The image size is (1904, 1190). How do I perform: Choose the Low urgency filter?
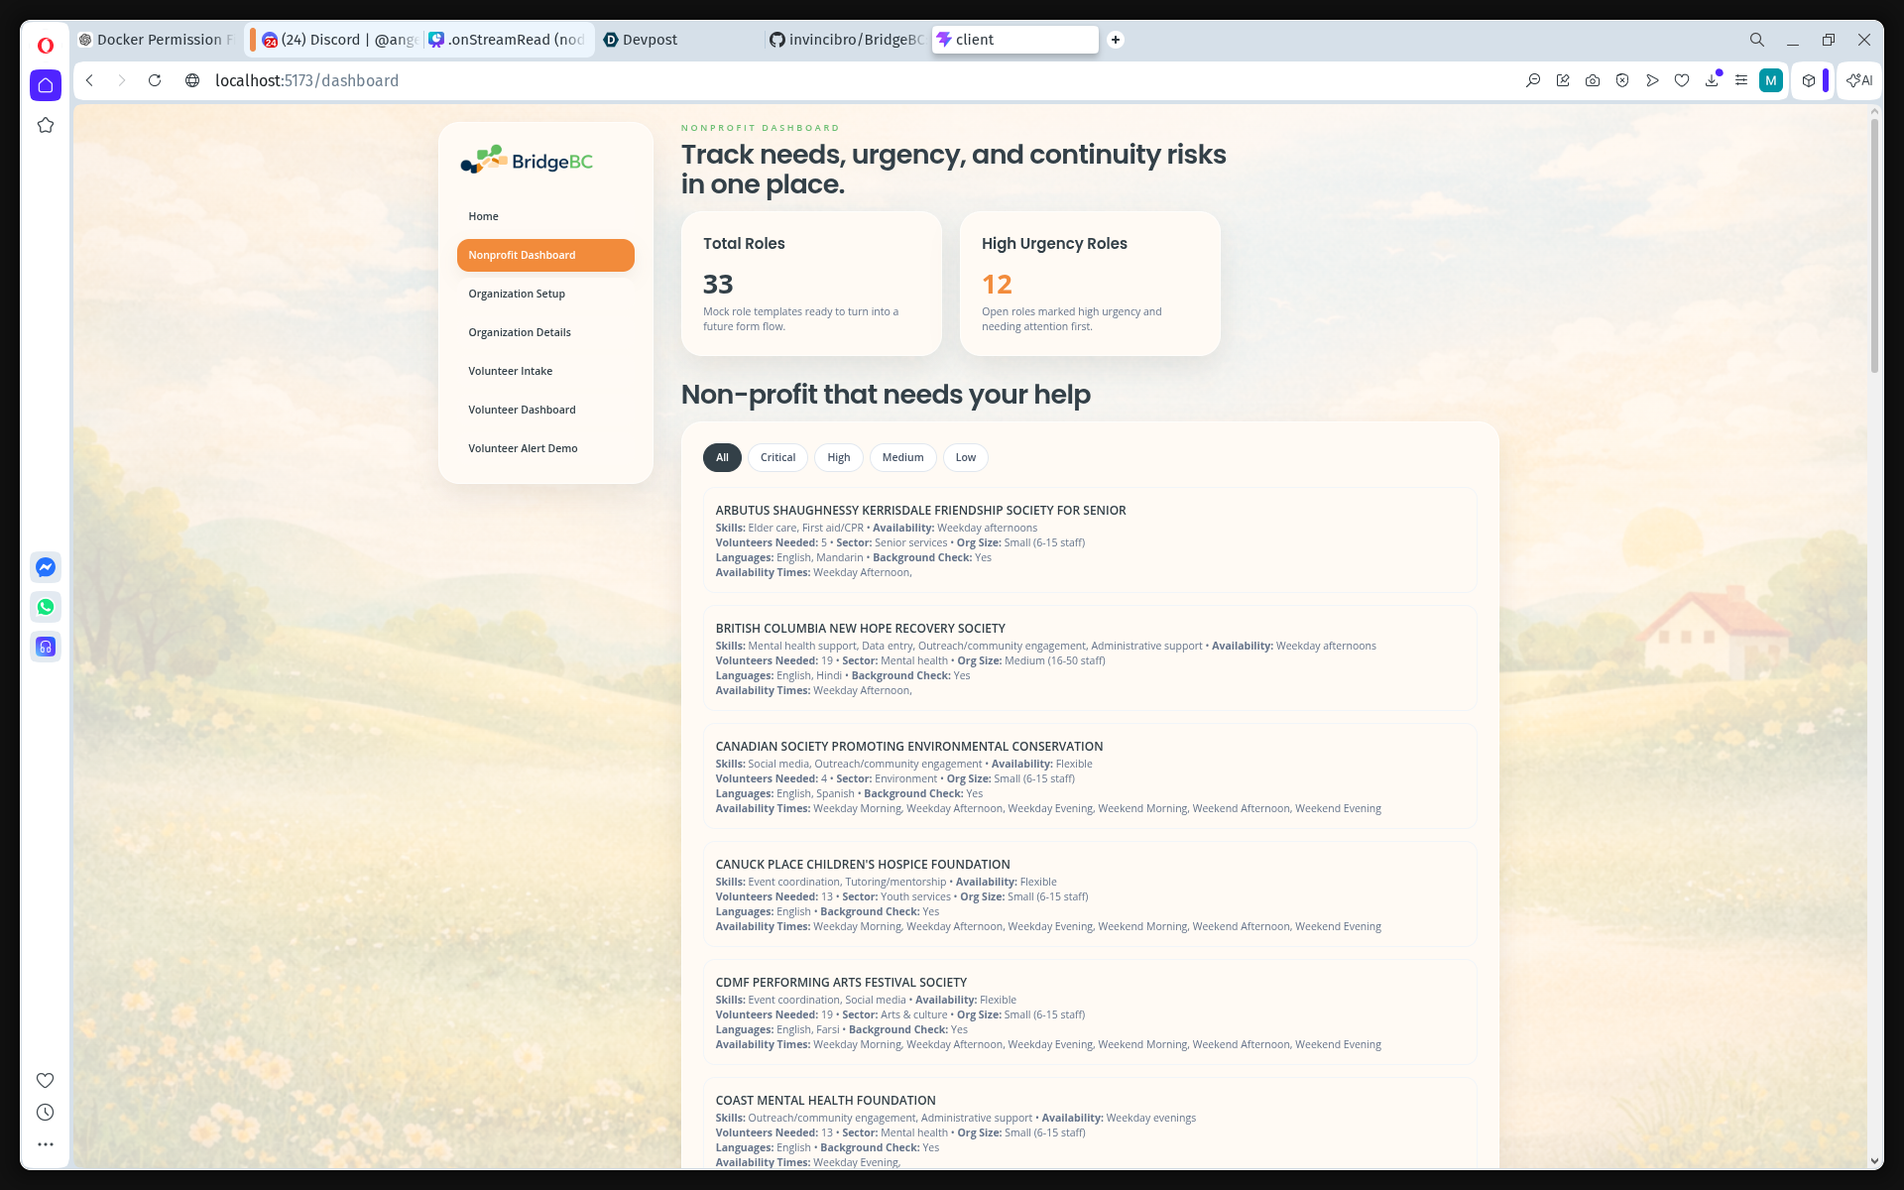[965, 457]
